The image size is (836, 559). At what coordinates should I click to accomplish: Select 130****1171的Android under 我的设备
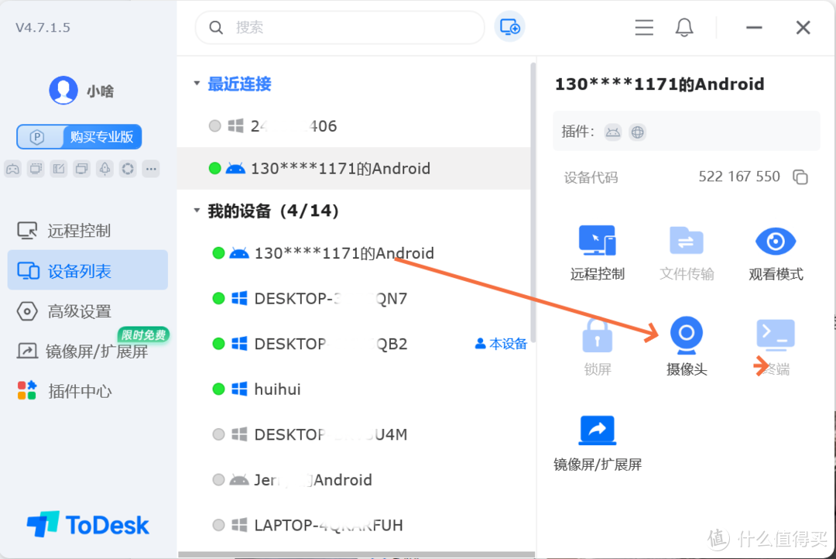[354, 253]
